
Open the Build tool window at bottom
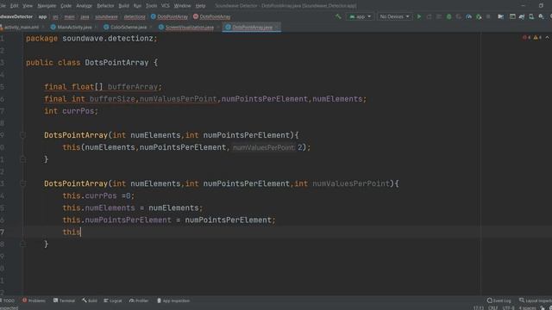click(x=90, y=301)
